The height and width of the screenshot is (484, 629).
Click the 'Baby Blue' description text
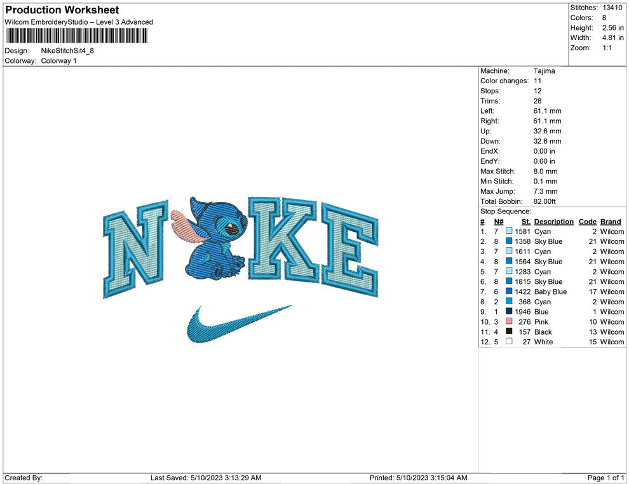click(550, 292)
